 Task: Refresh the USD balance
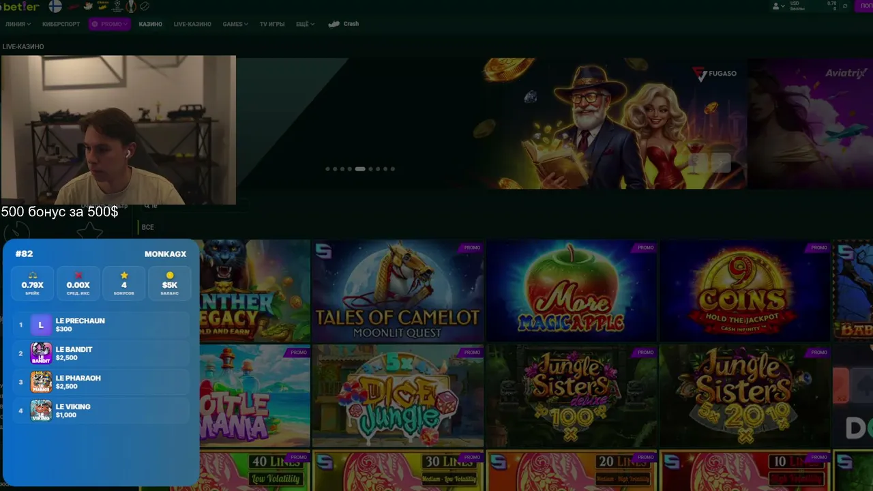[846, 6]
